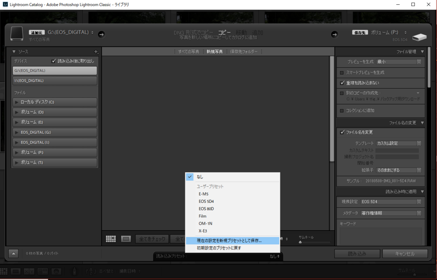437x280 pixels.
Task: Expand EOS_DIGITAL (I:) folder
Action: point(17,142)
